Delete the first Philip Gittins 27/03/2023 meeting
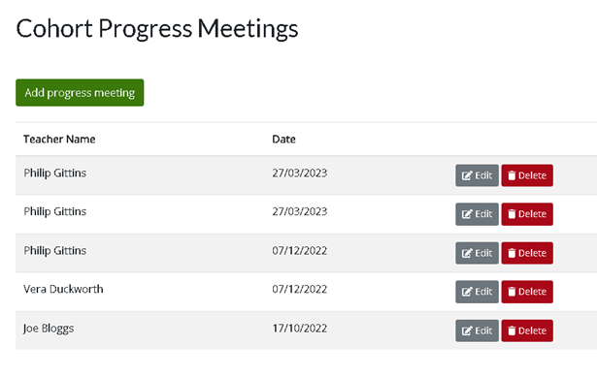The height and width of the screenshot is (377, 597). coord(527,175)
